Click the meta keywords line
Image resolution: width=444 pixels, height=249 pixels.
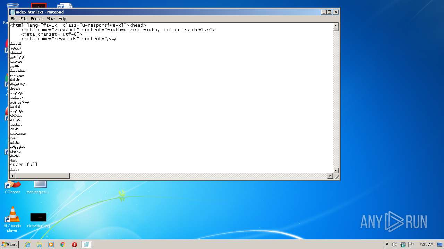68,39
